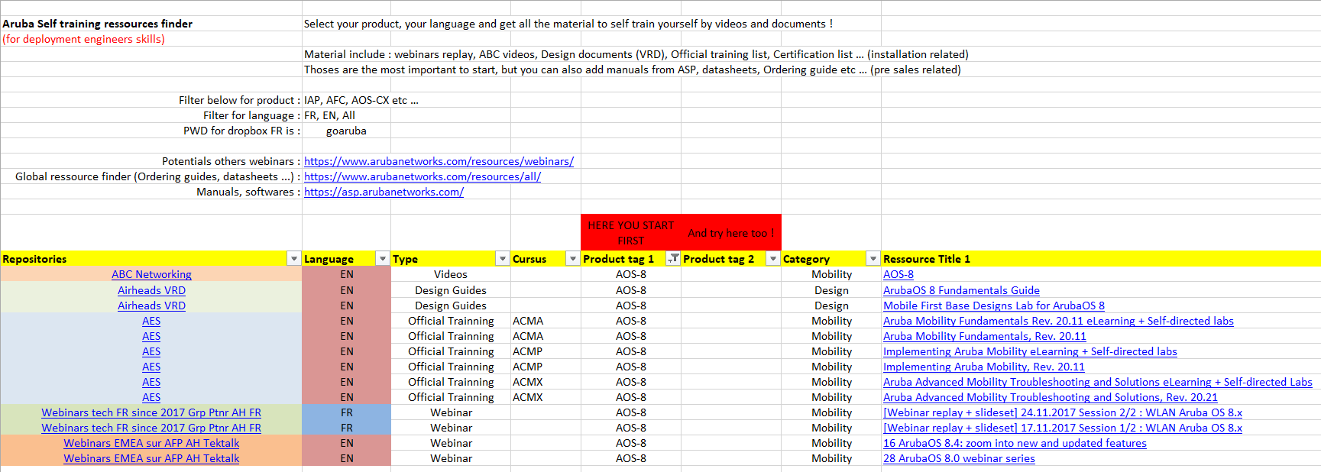Open Webinars EMEA link in 16 ArubaOS 8.4 row
This screenshot has height=472, width=1321.
[151, 443]
